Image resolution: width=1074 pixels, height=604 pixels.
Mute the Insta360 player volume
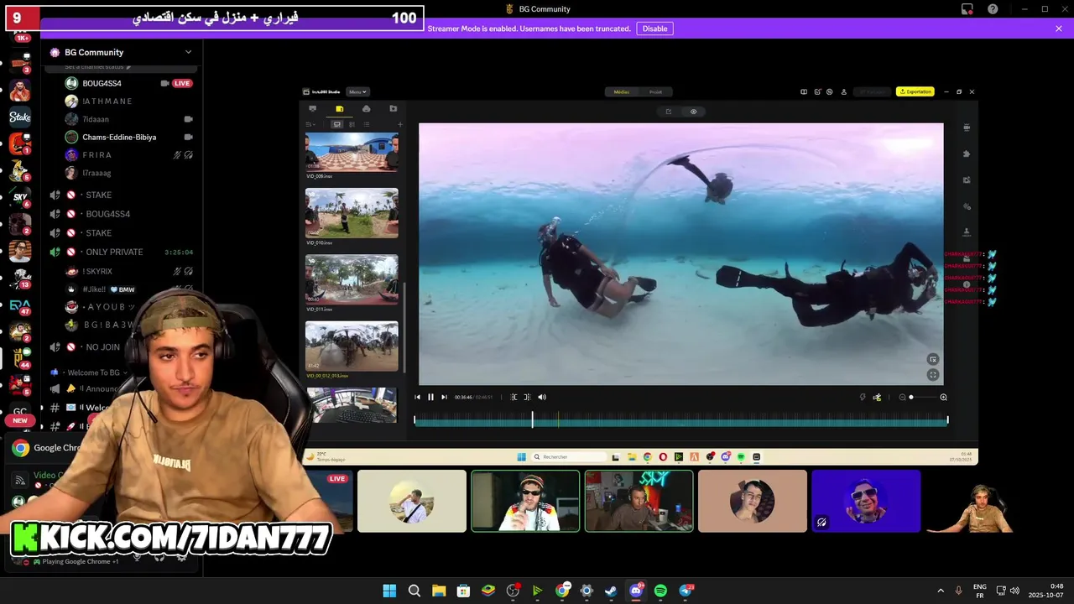(x=542, y=397)
